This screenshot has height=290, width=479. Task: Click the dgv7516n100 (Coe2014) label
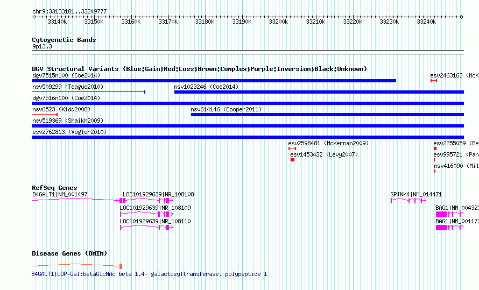coord(66,98)
